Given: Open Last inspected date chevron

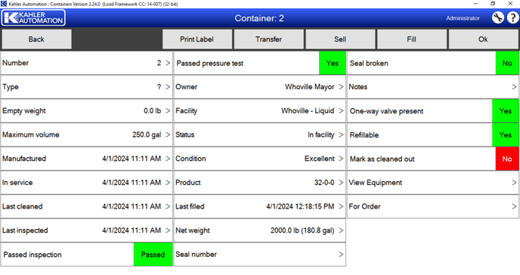Looking at the screenshot, I should click(x=168, y=230).
